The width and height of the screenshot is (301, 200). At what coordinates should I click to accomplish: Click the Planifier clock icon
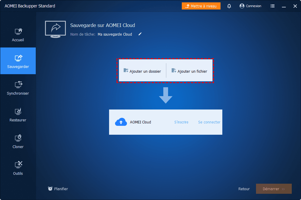[x=50, y=189]
